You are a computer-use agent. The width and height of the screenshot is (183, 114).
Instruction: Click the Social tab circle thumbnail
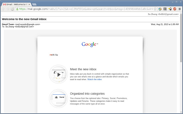pyautogui.click(x=58, y=99)
